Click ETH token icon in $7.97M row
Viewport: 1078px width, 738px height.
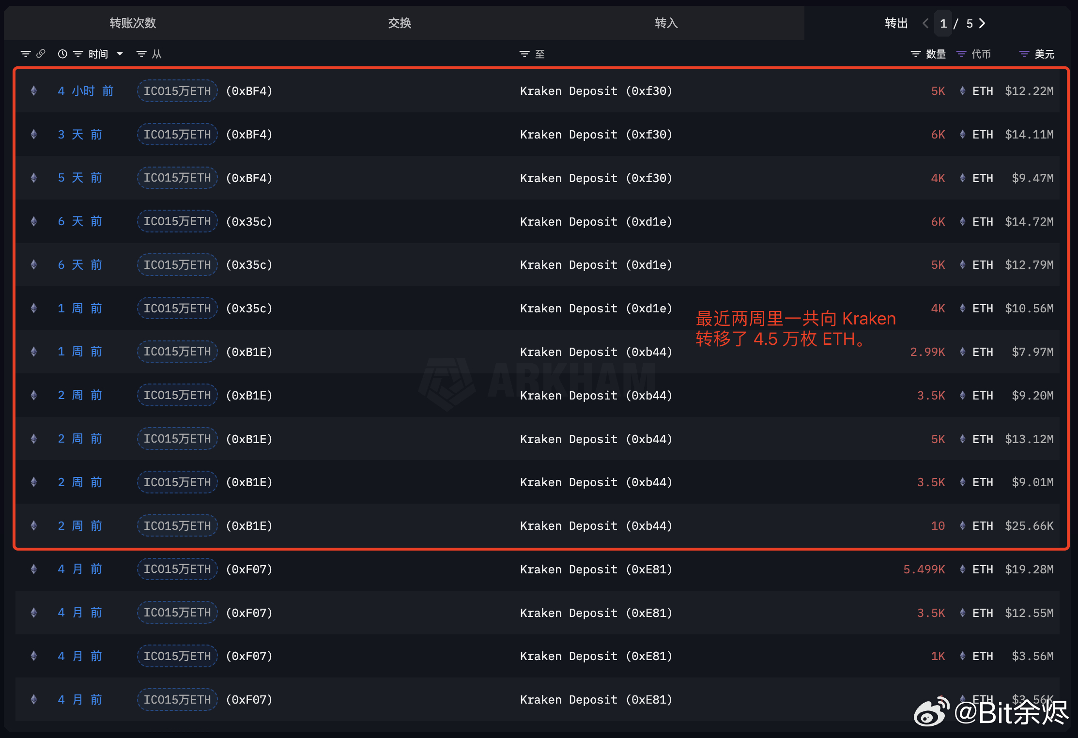(x=963, y=352)
